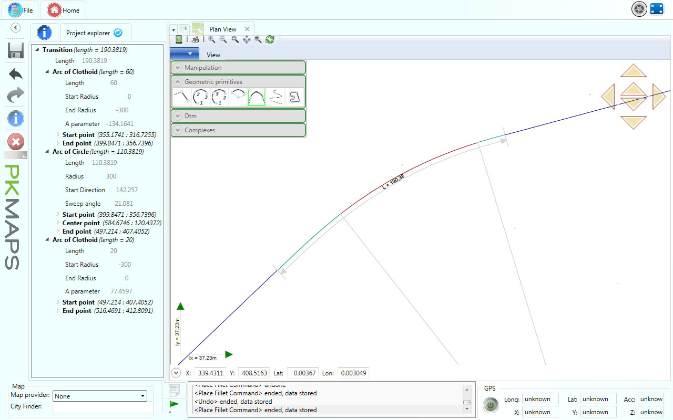Select the 1-3-2 three-point arc tool

(x=219, y=97)
